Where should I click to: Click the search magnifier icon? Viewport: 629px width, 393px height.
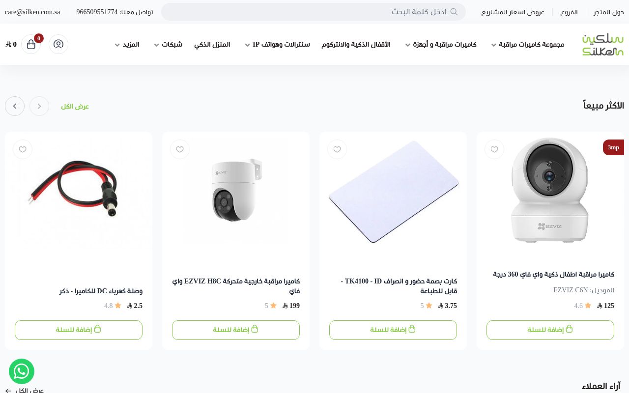coord(454,12)
